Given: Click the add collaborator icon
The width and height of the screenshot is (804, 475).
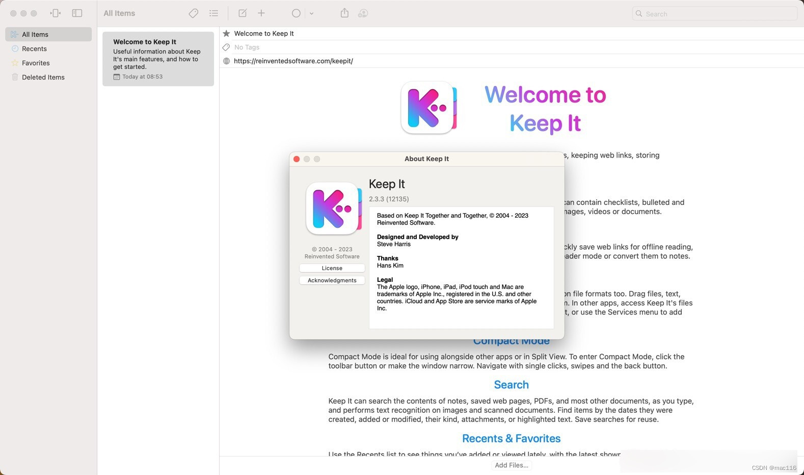Looking at the screenshot, I should point(363,13).
